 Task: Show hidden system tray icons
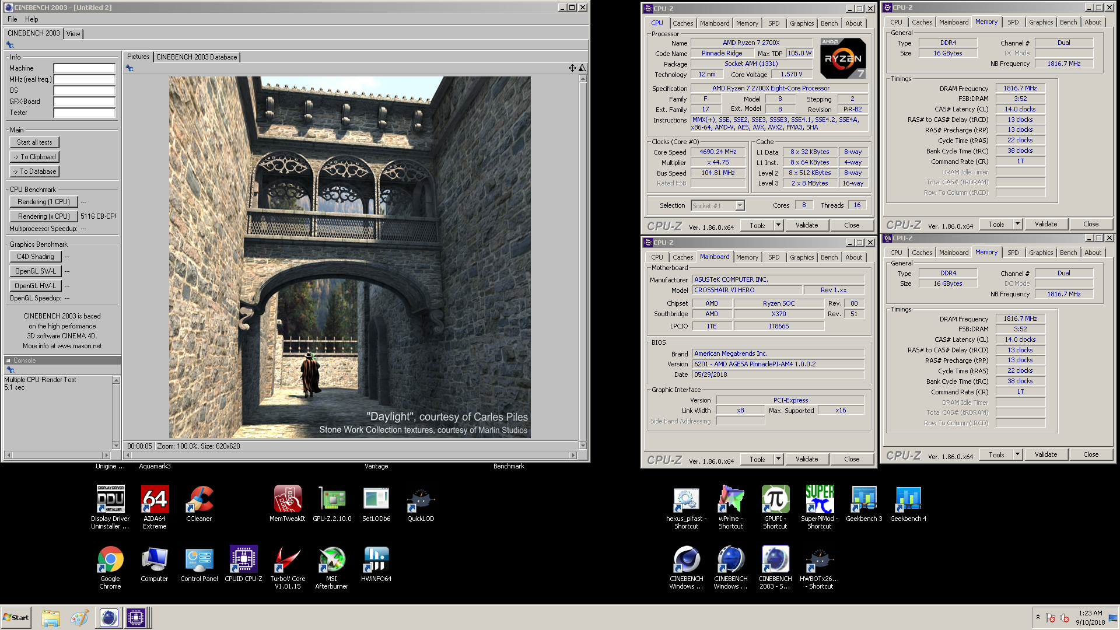(1038, 617)
